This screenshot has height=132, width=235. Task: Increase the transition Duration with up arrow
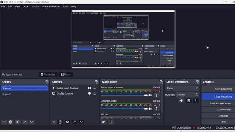pyautogui.click(x=196, y=93)
